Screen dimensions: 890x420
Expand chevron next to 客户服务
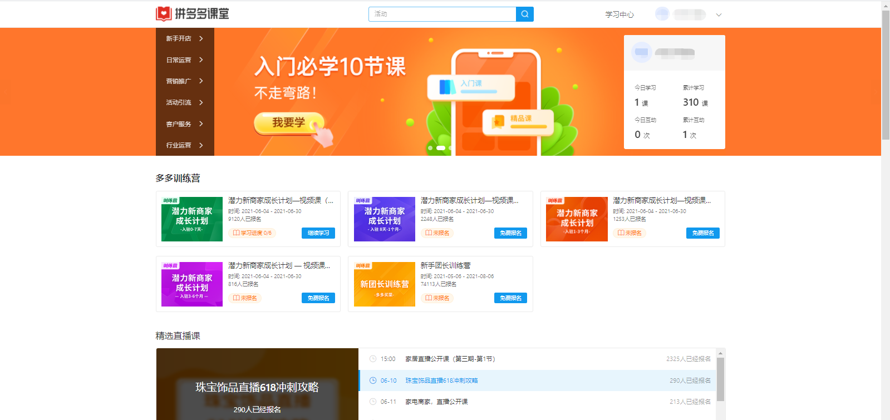pos(201,123)
